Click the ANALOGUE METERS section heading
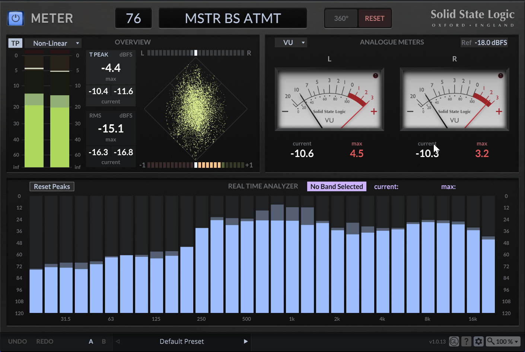Viewport: 525px width, 352px height. click(392, 42)
